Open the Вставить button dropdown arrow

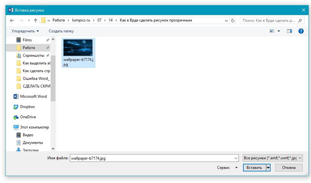coord(268,168)
